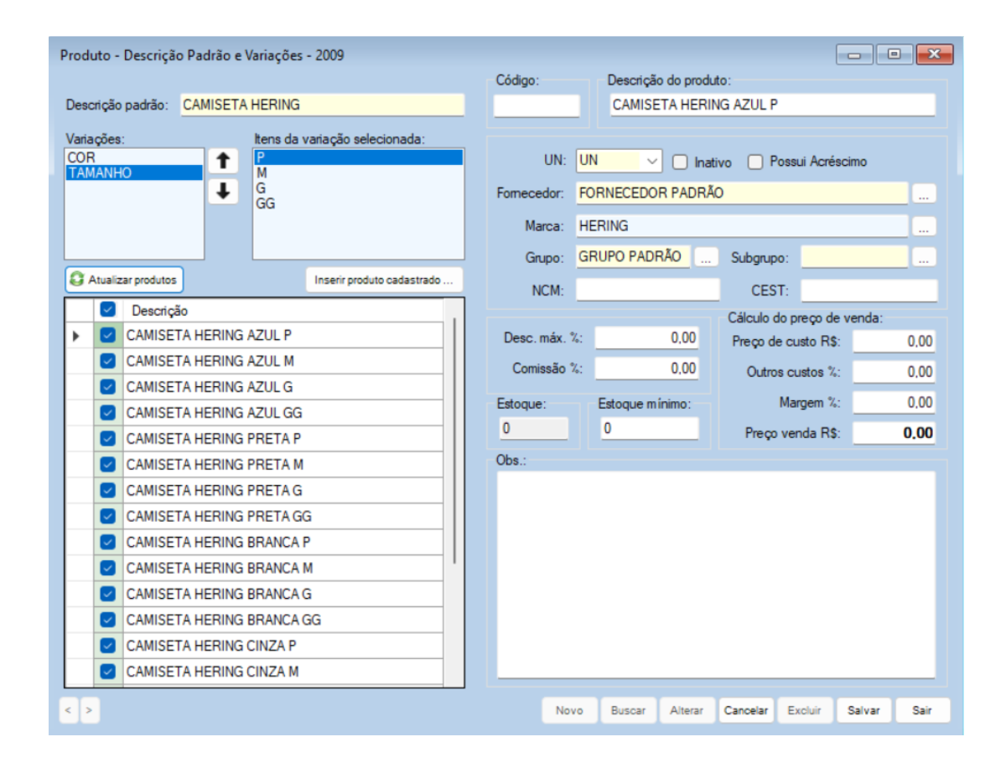This screenshot has height=773, width=1006.
Task: Toggle the Possui Acréscimo checkbox
Action: pos(755,162)
